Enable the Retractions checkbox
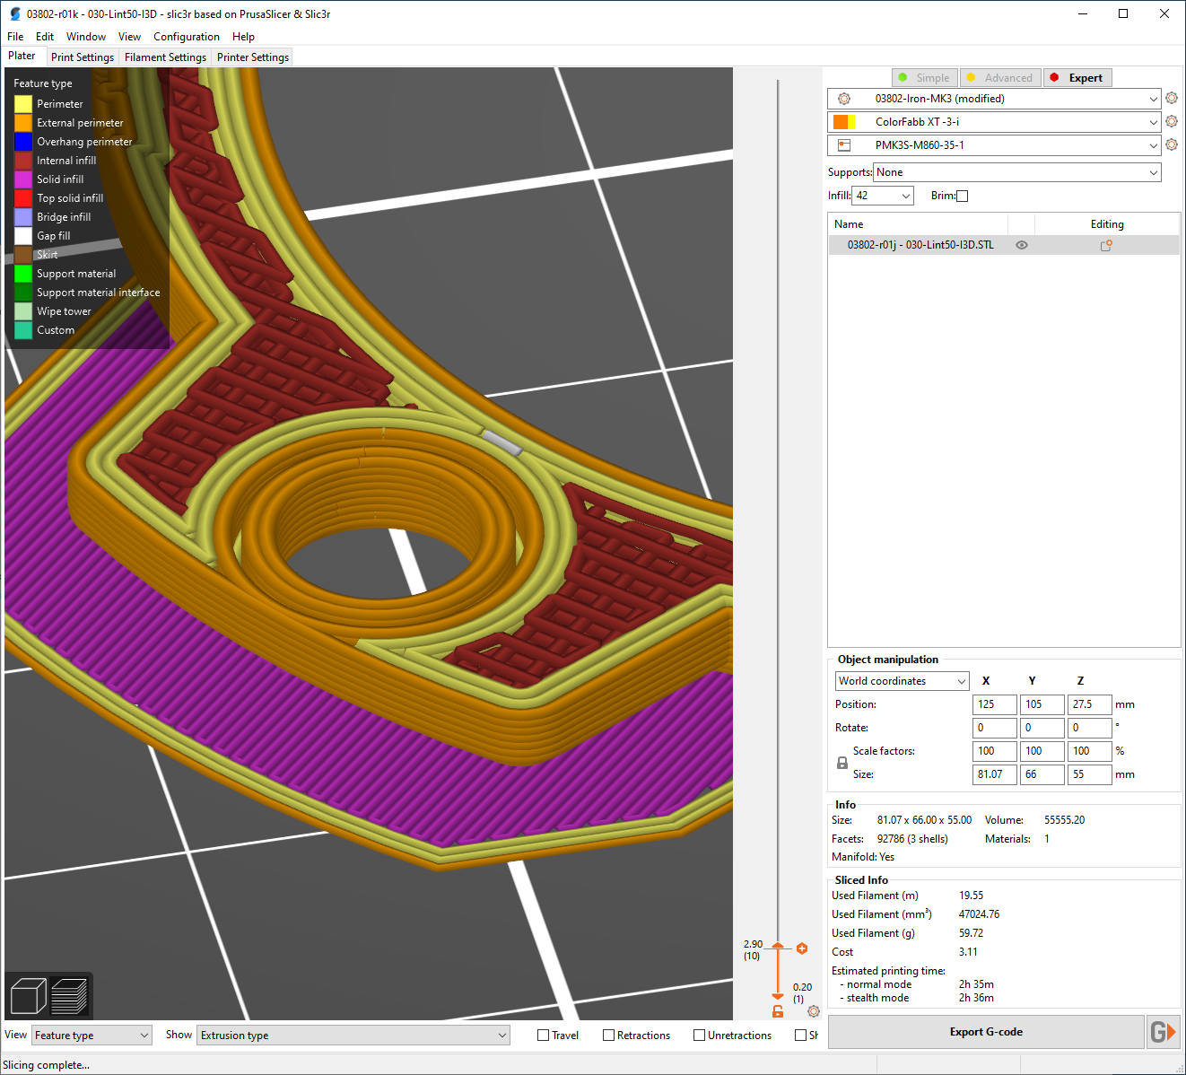Viewport: 1186px width, 1075px height. click(608, 1036)
